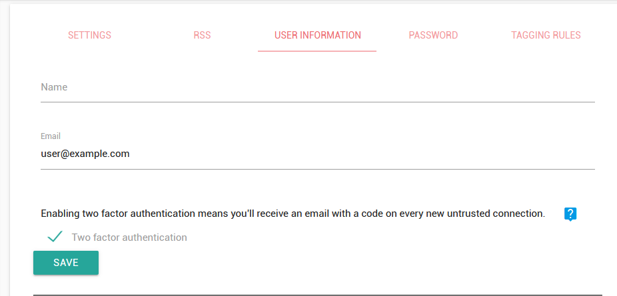Click the underline beneath the Name field

[x=317, y=102]
